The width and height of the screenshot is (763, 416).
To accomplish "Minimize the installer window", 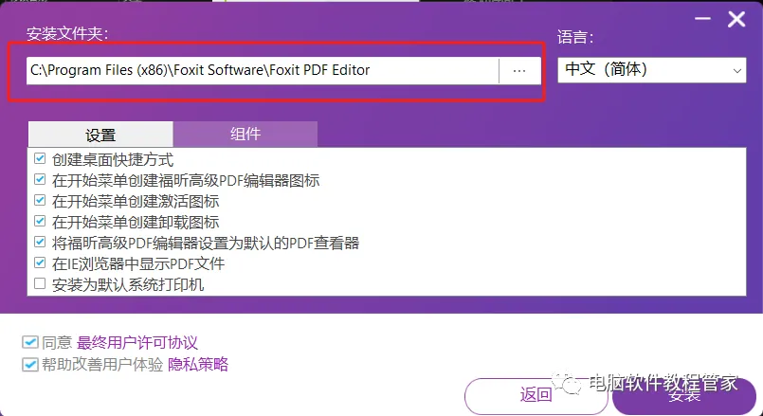I will 702,19.
